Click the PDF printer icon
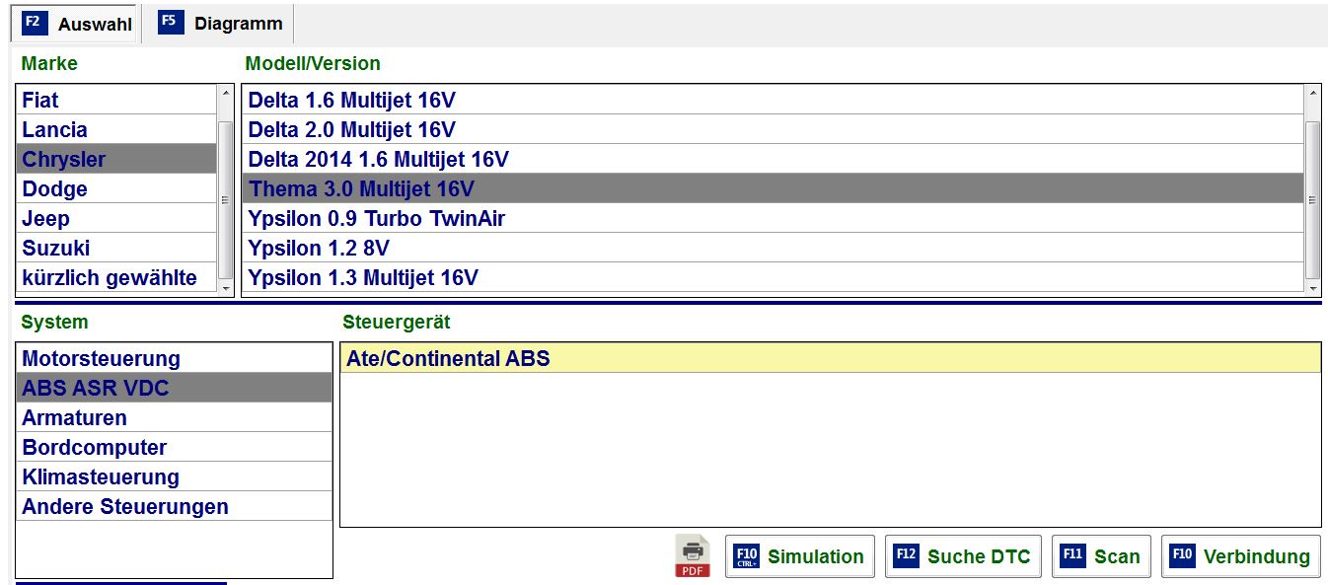The height and width of the screenshot is (585, 1328). click(x=692, y=556)
